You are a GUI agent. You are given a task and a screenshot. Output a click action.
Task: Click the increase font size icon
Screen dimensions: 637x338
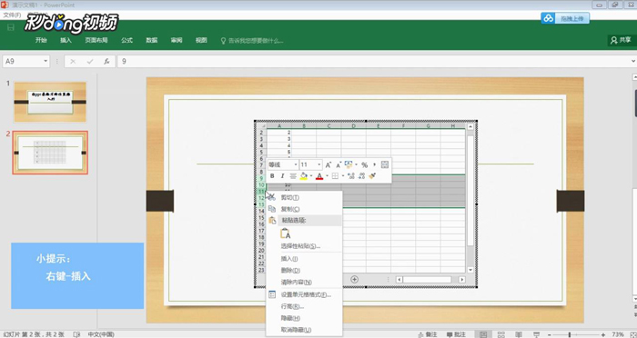coord(329,164)
